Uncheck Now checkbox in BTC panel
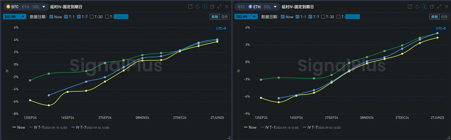Screen dimensions: 451x140 coord(51,17)
